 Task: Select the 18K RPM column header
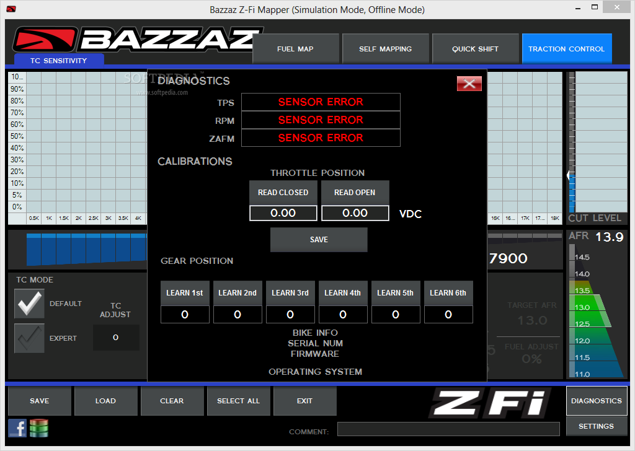tap(555, 218)
